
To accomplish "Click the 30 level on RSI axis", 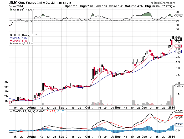I will click(x=177, y=25).
